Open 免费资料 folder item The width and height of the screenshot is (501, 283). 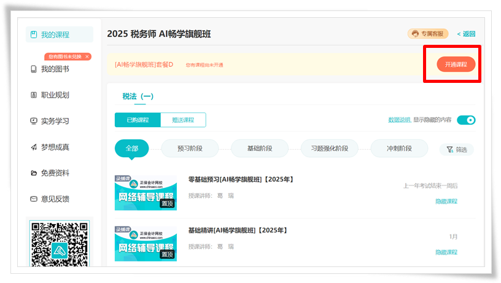coord(55,173)
